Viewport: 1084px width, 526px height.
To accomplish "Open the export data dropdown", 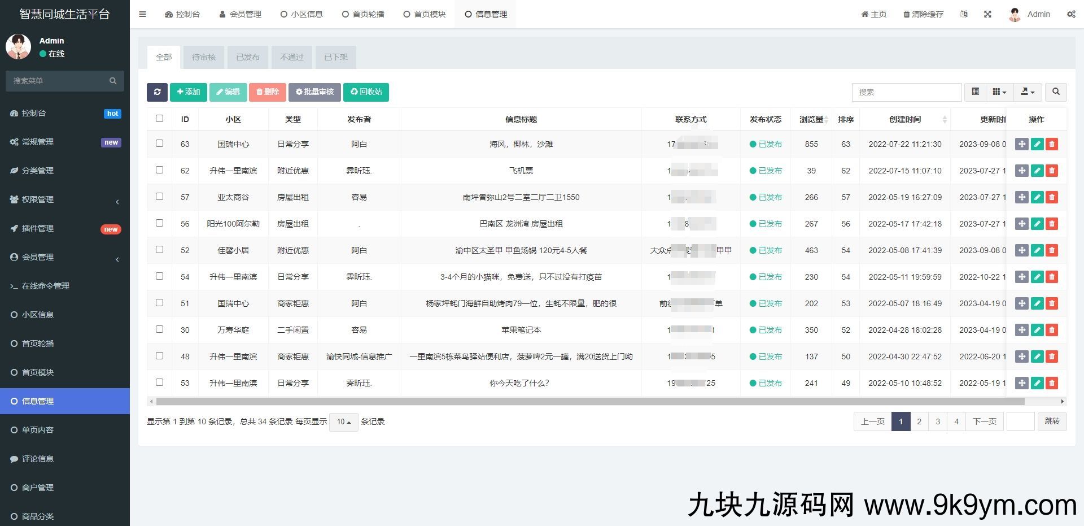I will point(1028,92).
